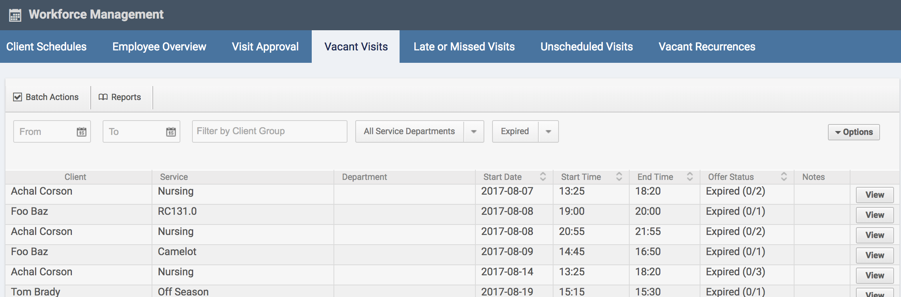901x297 pixels.
Task: Switch to the Late or Missed Visits tab
Action: point(464,47)
